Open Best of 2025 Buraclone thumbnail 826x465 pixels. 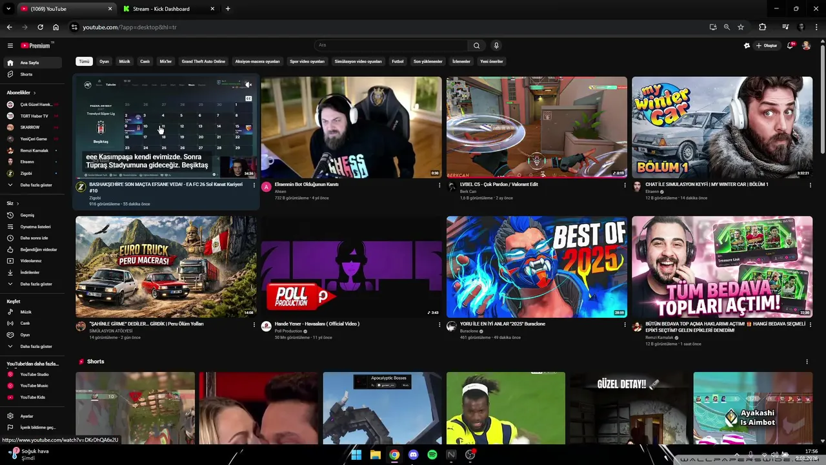(x=537, y=267)
